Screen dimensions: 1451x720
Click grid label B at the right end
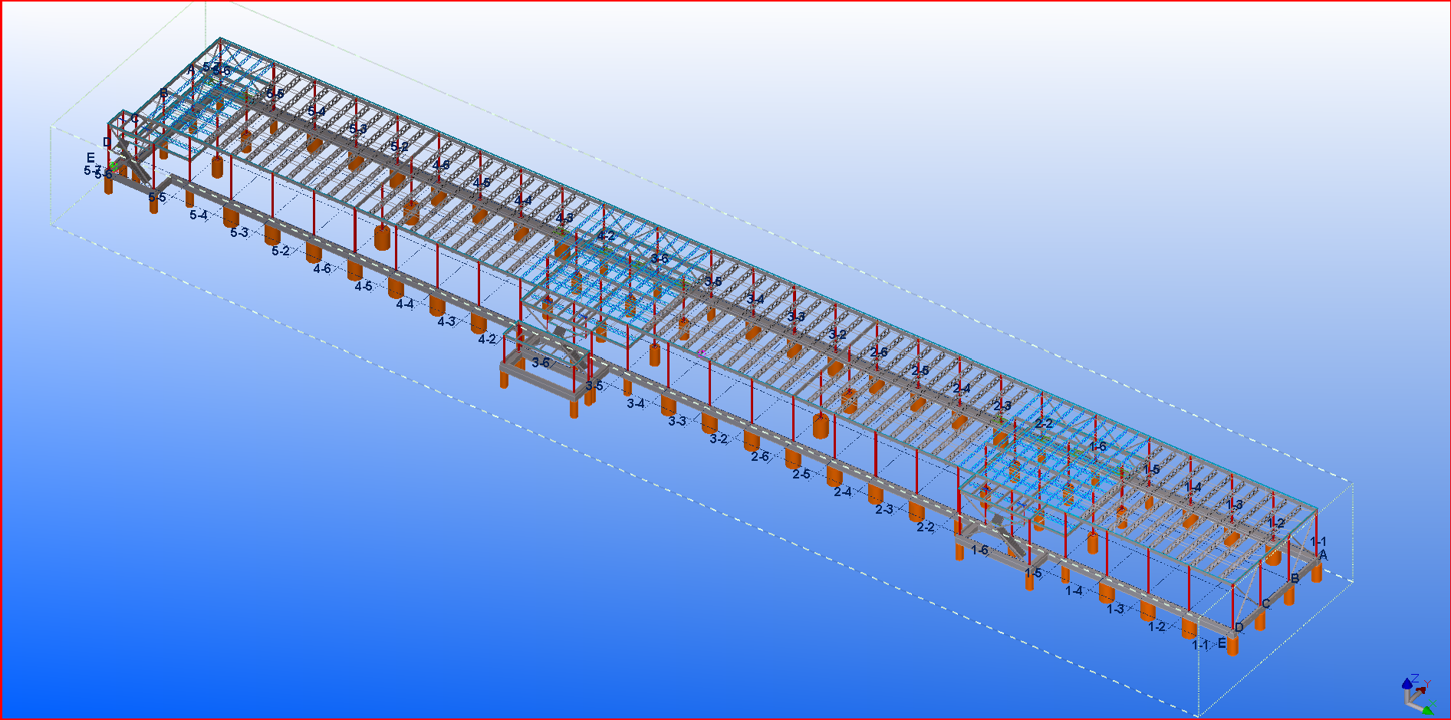point(1295,578)
